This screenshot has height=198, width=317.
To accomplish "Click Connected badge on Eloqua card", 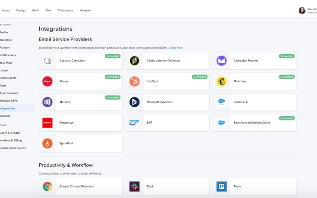I will pyautogui.click(x=113, y=77).
